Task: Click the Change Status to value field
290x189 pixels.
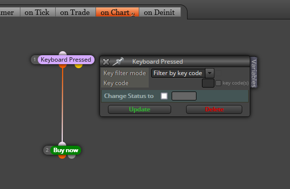Action: tap(184, 96)
